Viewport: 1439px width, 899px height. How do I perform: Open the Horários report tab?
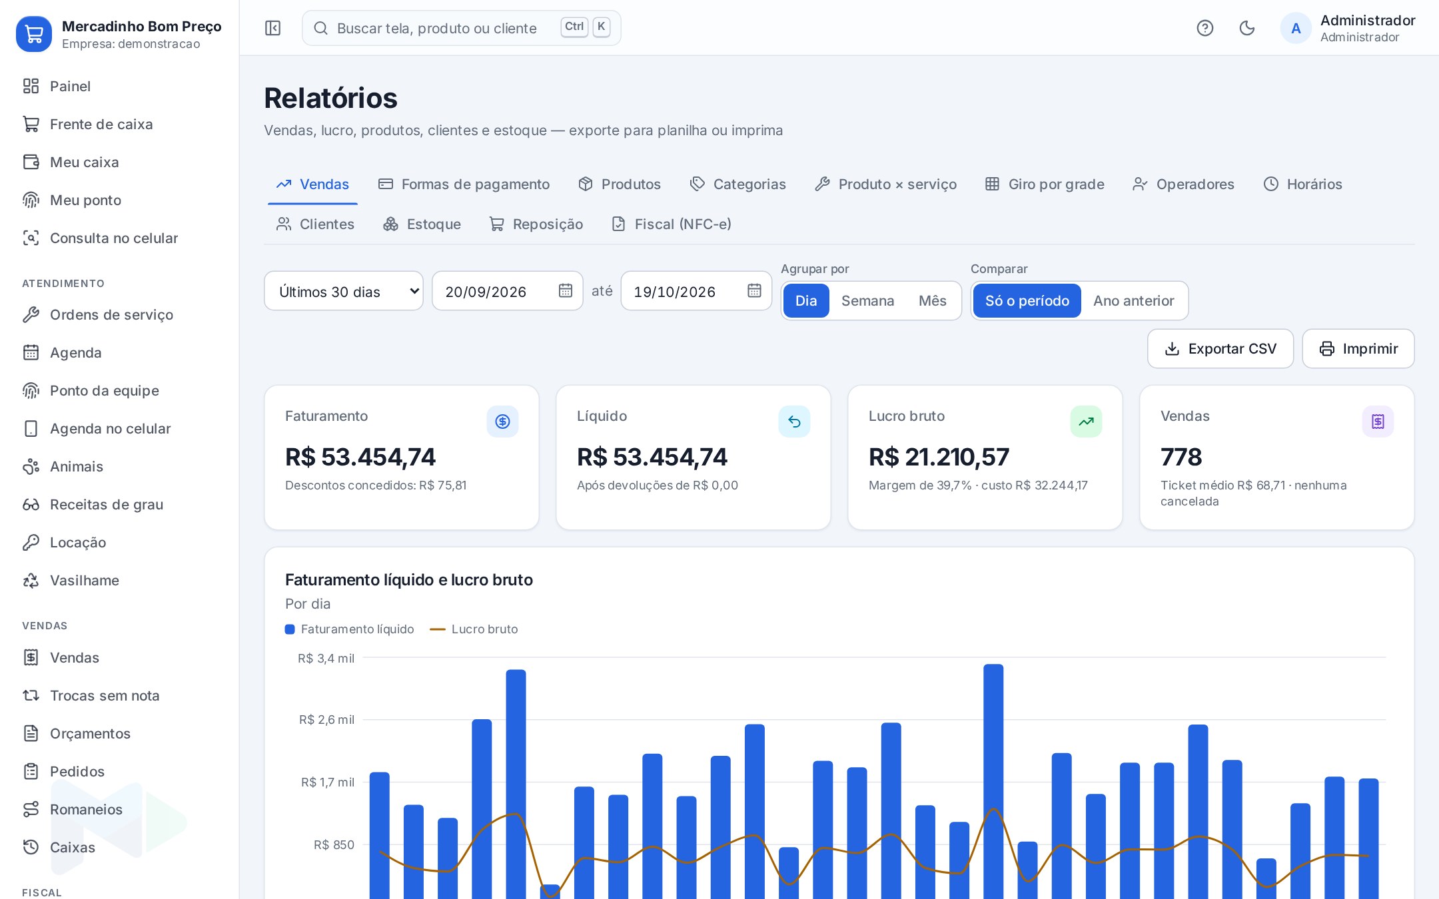pos(1302,184)
